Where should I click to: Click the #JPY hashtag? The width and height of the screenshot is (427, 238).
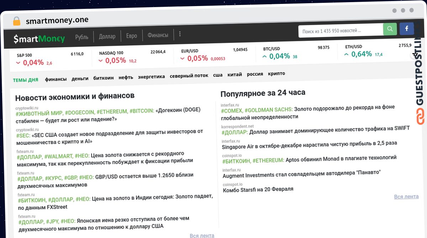coord(53,222)
